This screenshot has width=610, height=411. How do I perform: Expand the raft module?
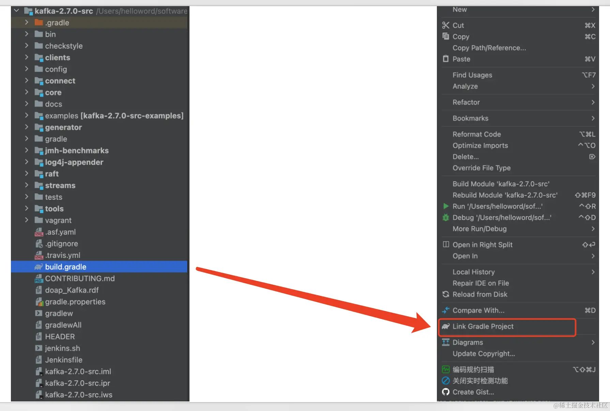pyautogui.click(x=27, y=174)
